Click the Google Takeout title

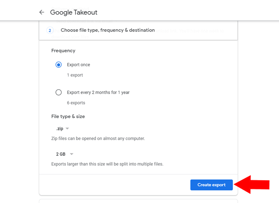click(74, 12)
